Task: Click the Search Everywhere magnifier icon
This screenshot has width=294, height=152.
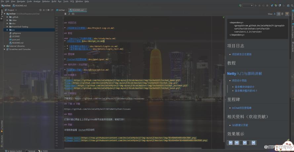Action: tap(292, 6)
